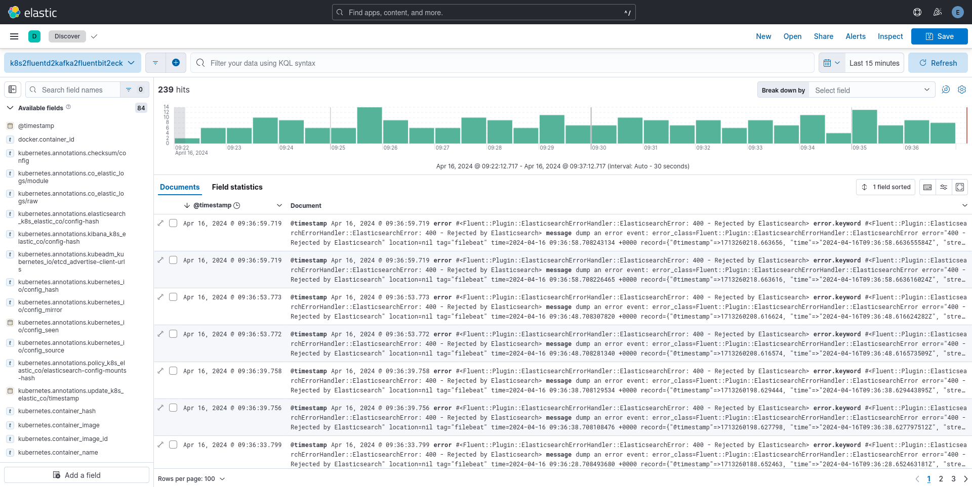Open the help menu icon
Screen dimensions: 972x487
[x=917, y=12]
